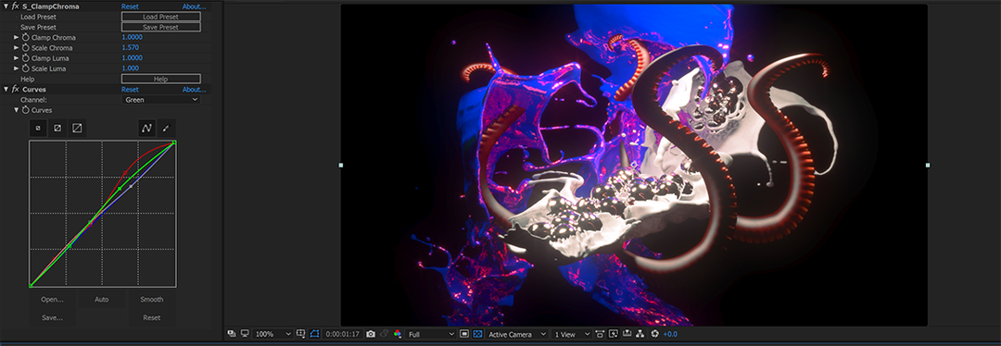This screenshot has width=1001, height=346.
Task: Enable the Clamp Luma stopwatch
Action: (x=26, y=58)
